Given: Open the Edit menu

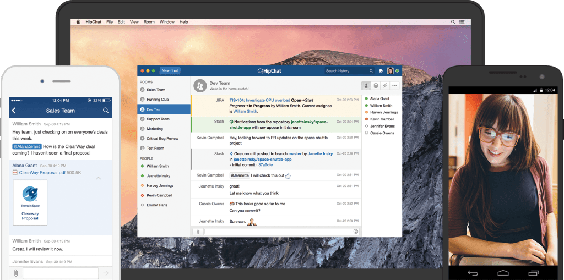Looking at the screenshot, I should click(x=122, y=22).
